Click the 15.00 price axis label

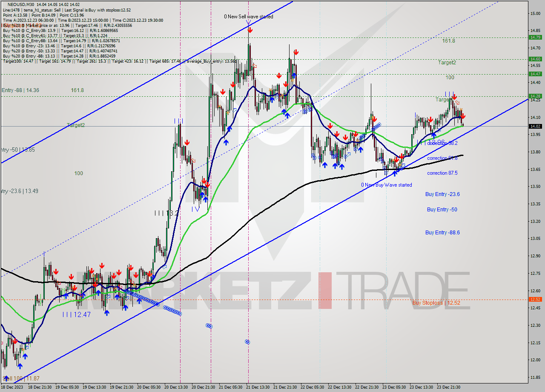[535, 14]
